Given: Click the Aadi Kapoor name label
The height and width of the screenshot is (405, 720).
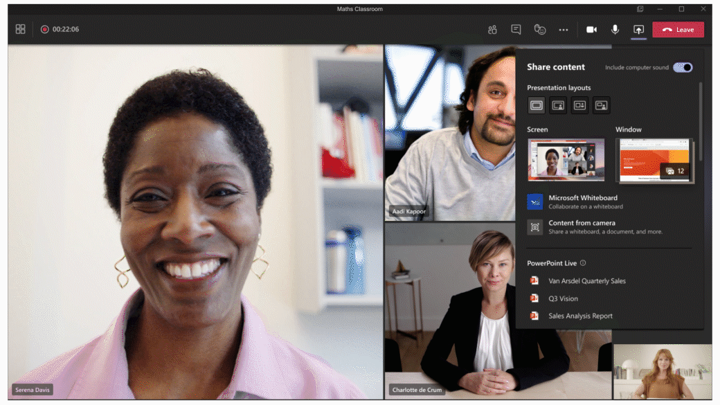Looking at the screenshot, I should (408, 212).
